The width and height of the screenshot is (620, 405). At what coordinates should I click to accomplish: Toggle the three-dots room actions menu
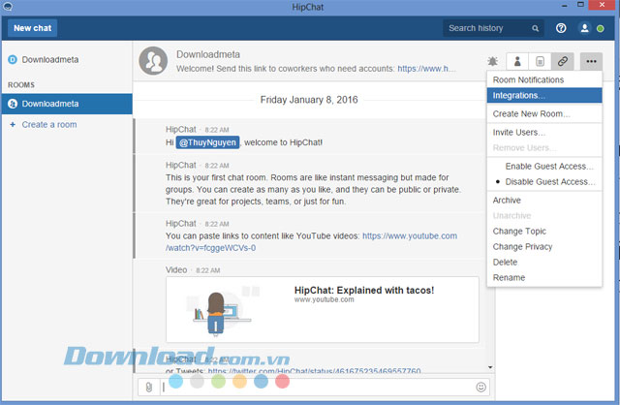point(591,61)
